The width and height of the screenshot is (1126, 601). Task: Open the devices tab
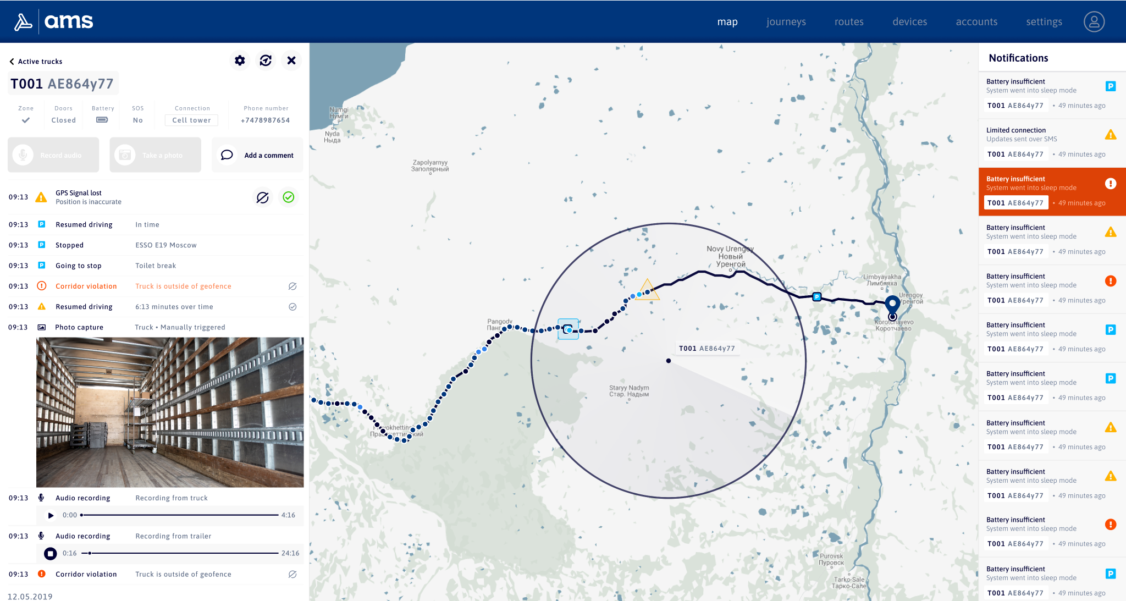(909, 21)
